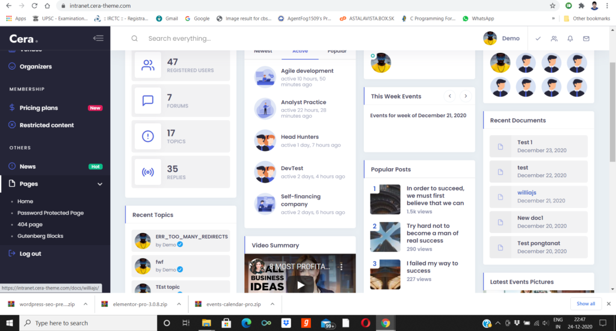Viewport: 616px width, 331px height.
Task: Switch to the Active groups tab
Action: click(x=300, y=52)
